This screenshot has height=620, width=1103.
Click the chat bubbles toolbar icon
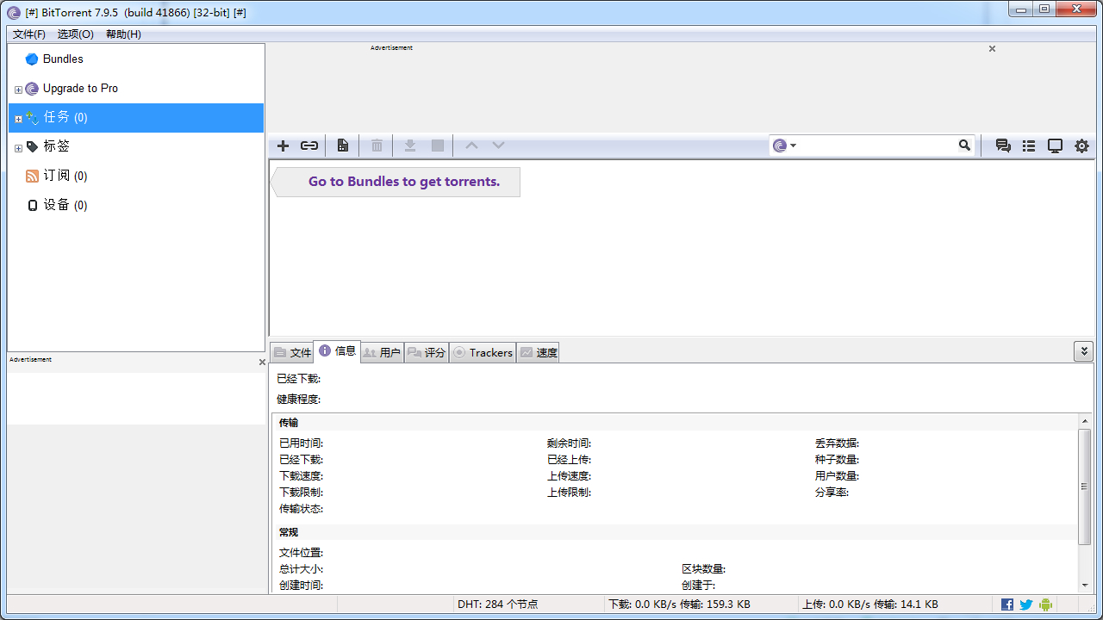(x=1003, y=146)
